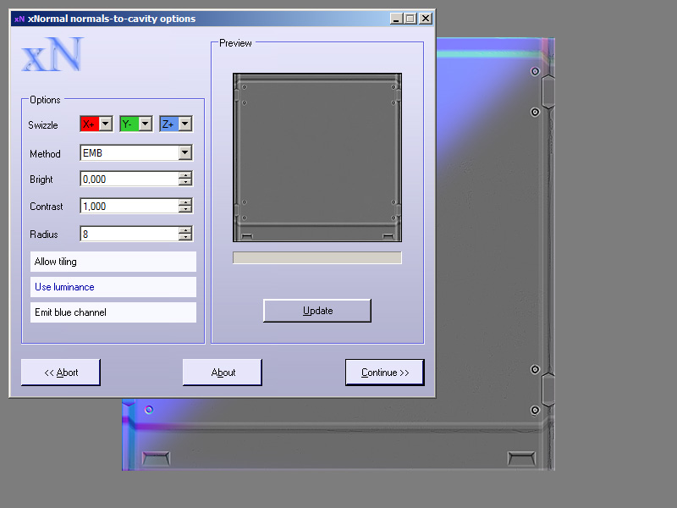The image size is (677, 508).
Task: Increase the Bright value with the up arrow
Action: coord(185,175)
